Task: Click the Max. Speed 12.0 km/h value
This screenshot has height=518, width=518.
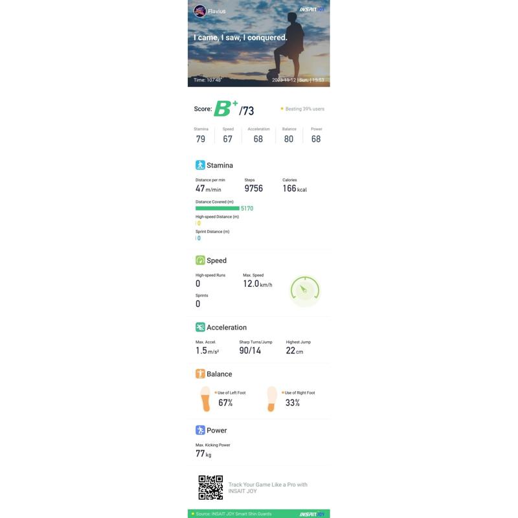Action: click(258, 284)
